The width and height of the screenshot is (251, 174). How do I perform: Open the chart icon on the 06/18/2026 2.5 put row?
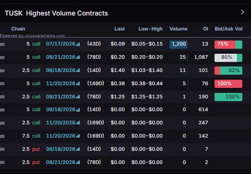[78, 149]
